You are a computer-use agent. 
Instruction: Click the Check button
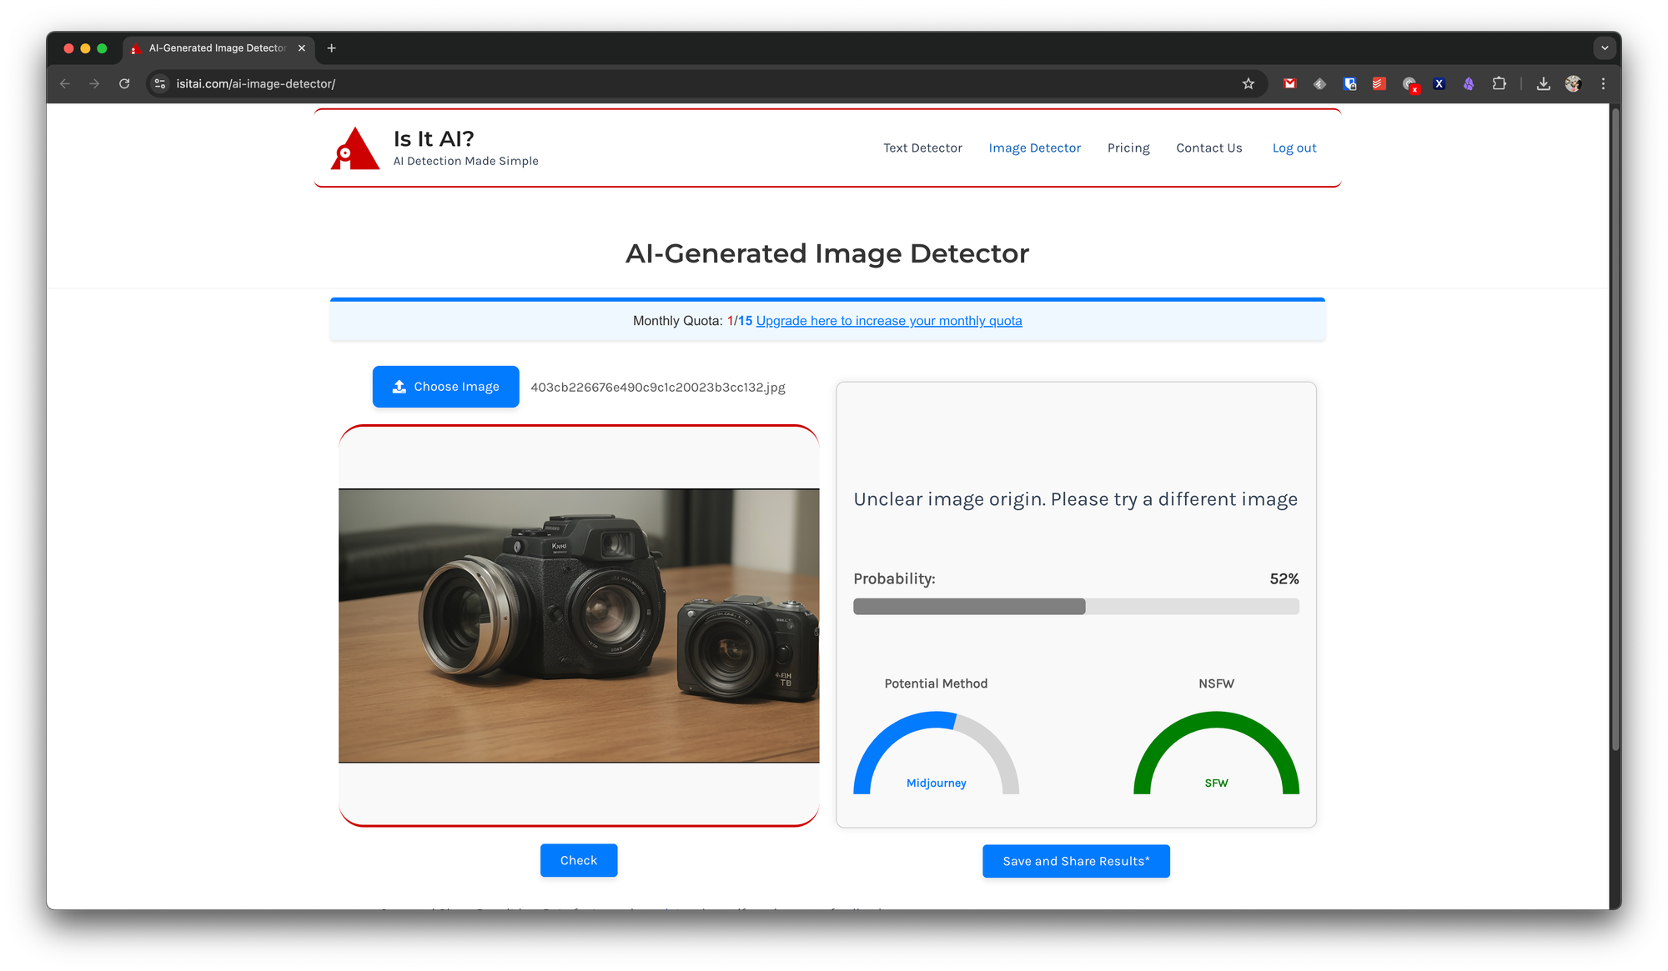(578, 860)
